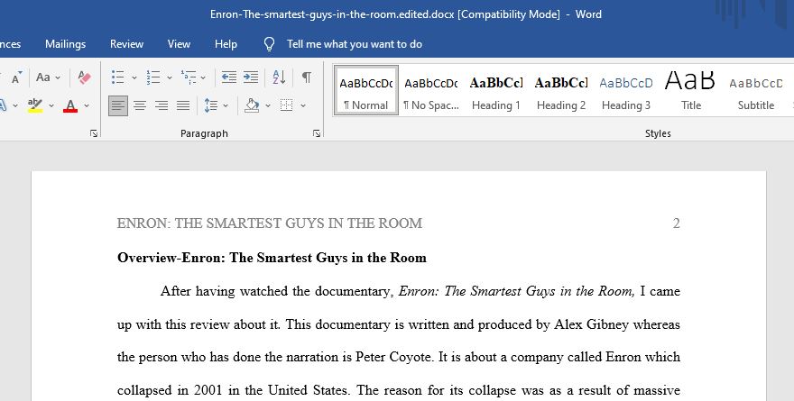Click the page number 2 in header
794x401 pixels.
coord(676,223)
